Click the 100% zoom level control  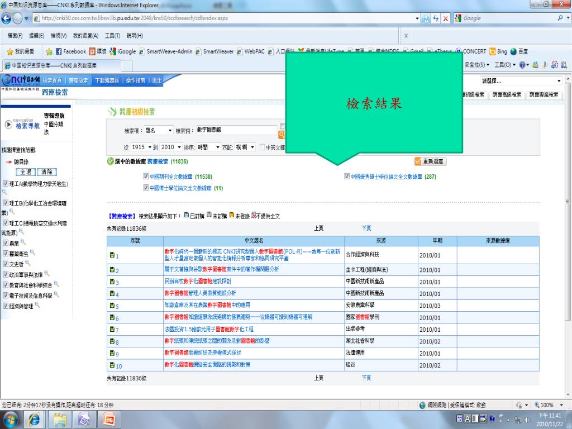pyautogui.click(x=548, y=405)
